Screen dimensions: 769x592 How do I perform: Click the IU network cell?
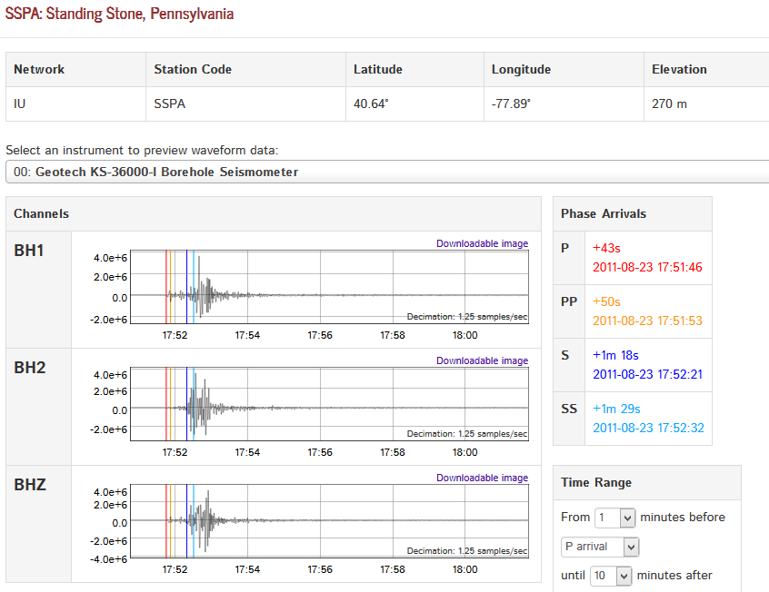(x=20, y=104)
